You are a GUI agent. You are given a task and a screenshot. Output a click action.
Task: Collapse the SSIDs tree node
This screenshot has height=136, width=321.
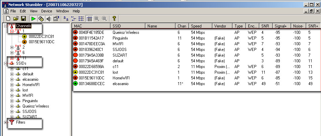tap(5, 63)
